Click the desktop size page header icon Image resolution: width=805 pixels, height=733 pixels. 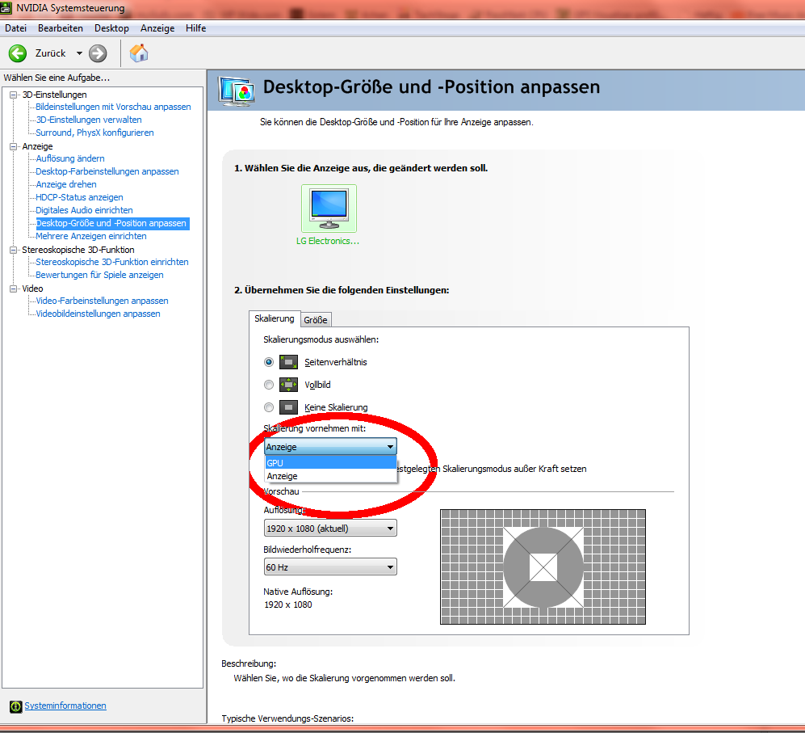(x=236, y=91)
